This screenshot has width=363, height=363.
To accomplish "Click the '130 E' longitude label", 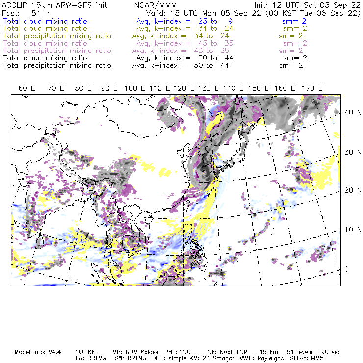I will [208, 88].
